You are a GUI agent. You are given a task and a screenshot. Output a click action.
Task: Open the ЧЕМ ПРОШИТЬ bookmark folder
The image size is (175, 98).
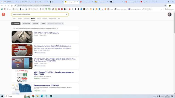tap(33, 9)
